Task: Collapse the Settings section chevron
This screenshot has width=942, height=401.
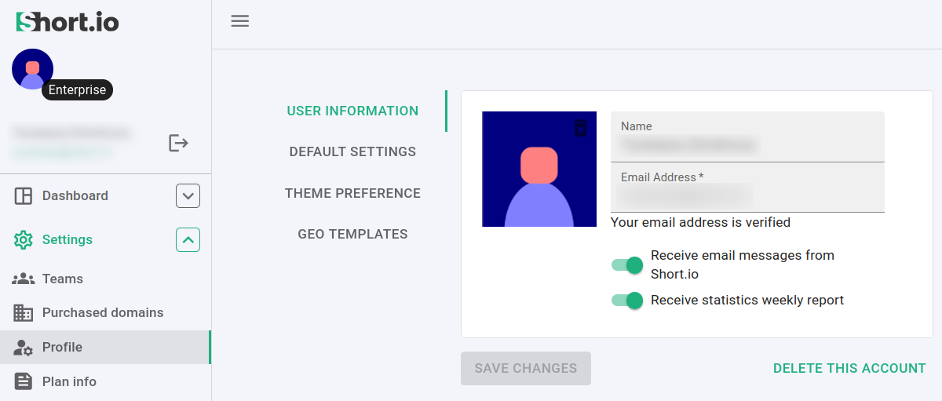Action: (x=188, y=240)
